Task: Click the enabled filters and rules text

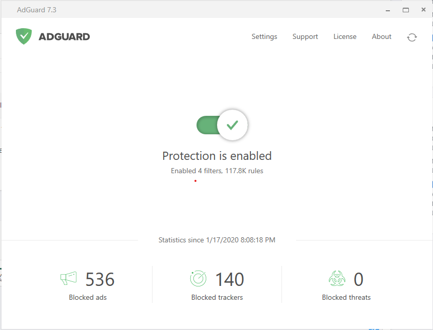Action: click(x=217, y=171)
